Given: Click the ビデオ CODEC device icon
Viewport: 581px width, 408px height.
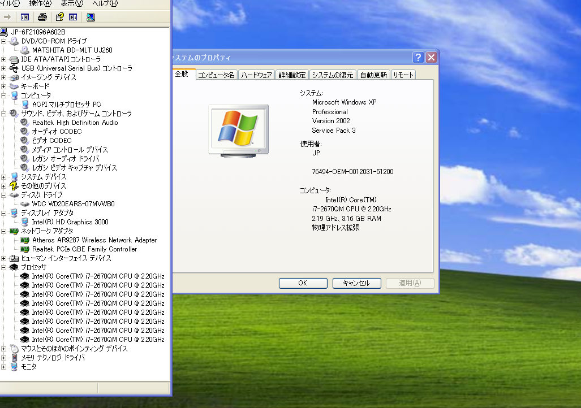Looking at the screenshot, I should (x=25, y=140).
